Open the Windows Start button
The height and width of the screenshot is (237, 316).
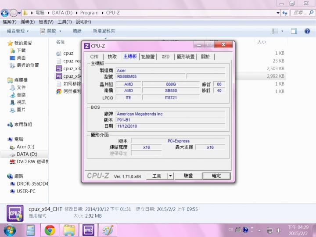(x=9, y=230)
